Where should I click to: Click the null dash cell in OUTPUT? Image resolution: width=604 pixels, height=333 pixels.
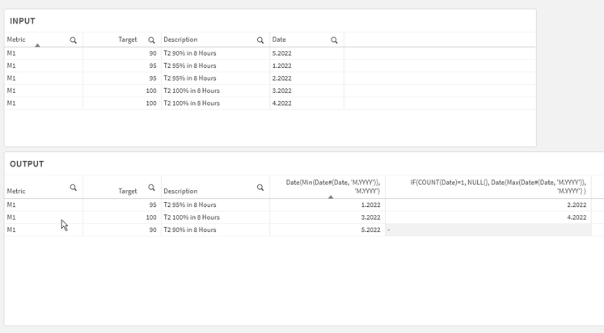pos(389,230)
